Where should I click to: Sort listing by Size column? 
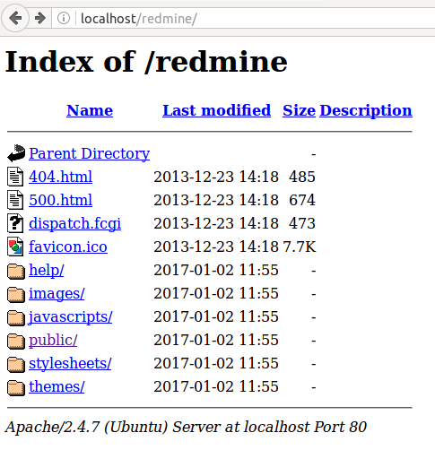(299, 110)
